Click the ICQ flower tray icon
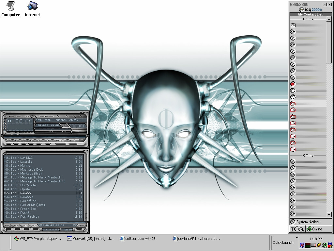This screenshot has width=334, height=251. coord(325,245)
